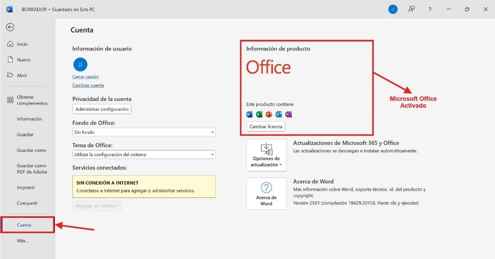Click the JJ user profile picture
495x259 pixels.
(80, 65)
